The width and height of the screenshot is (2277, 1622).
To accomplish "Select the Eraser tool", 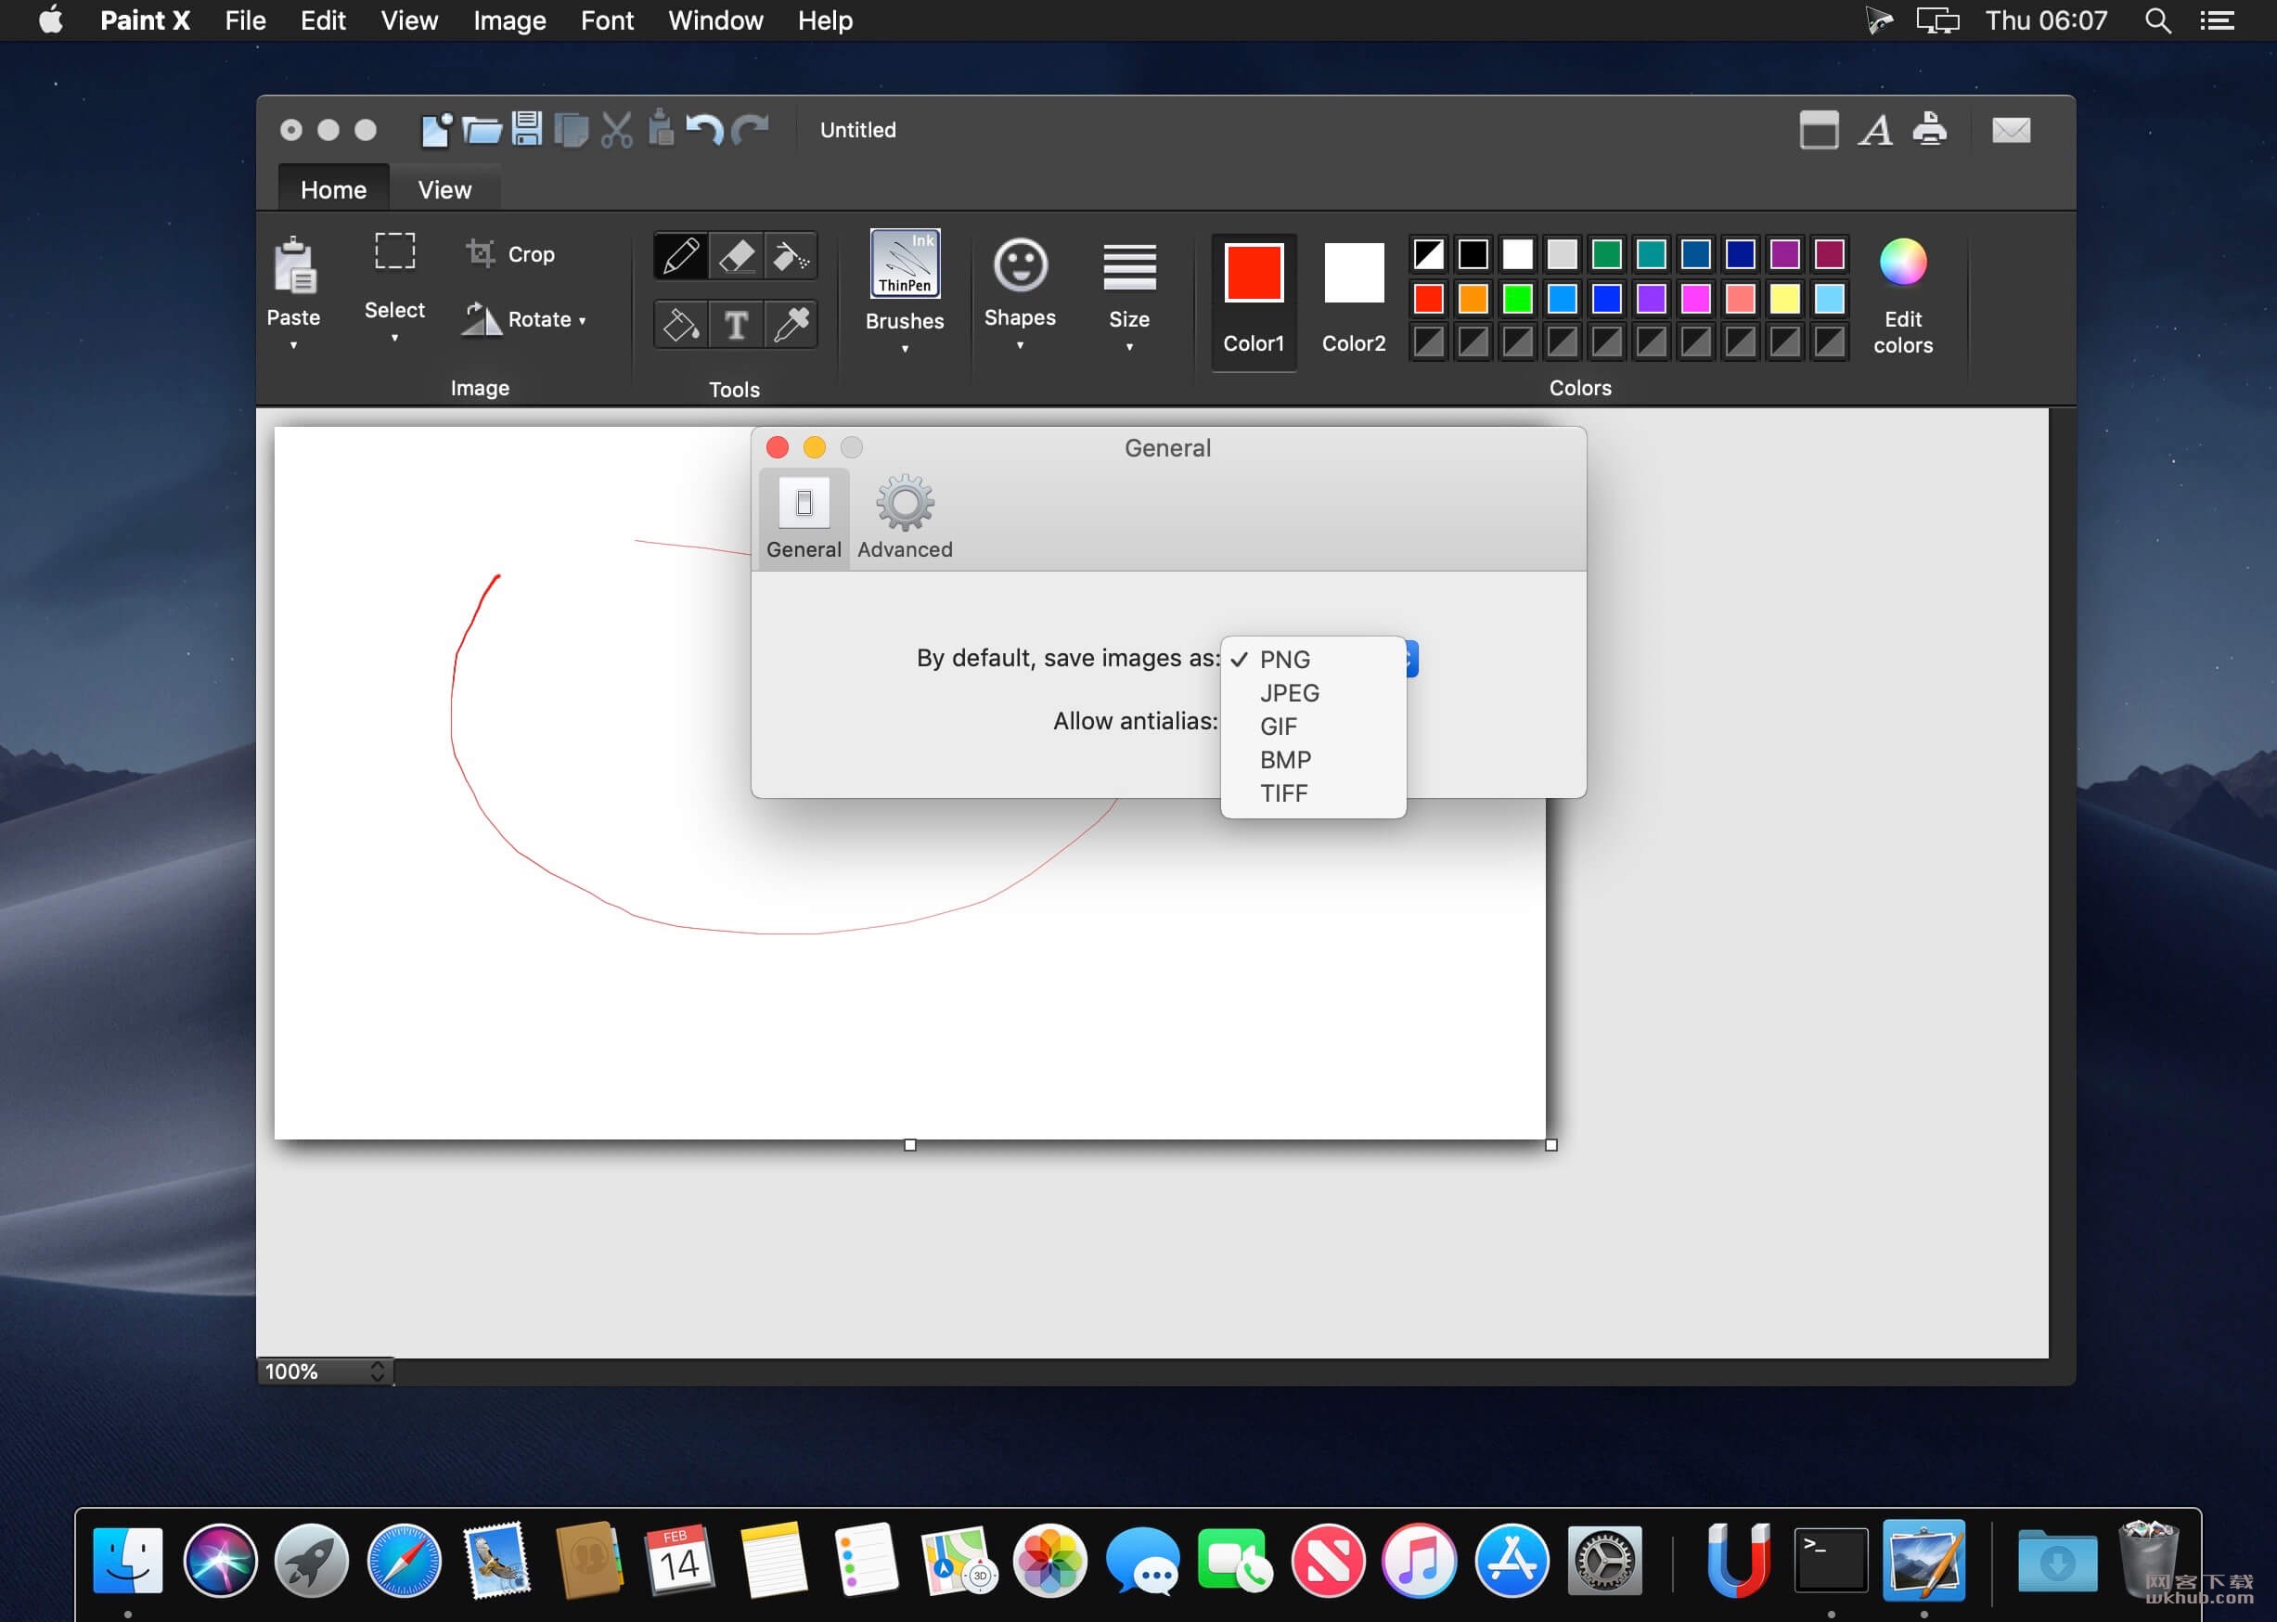I will point(736,256).
